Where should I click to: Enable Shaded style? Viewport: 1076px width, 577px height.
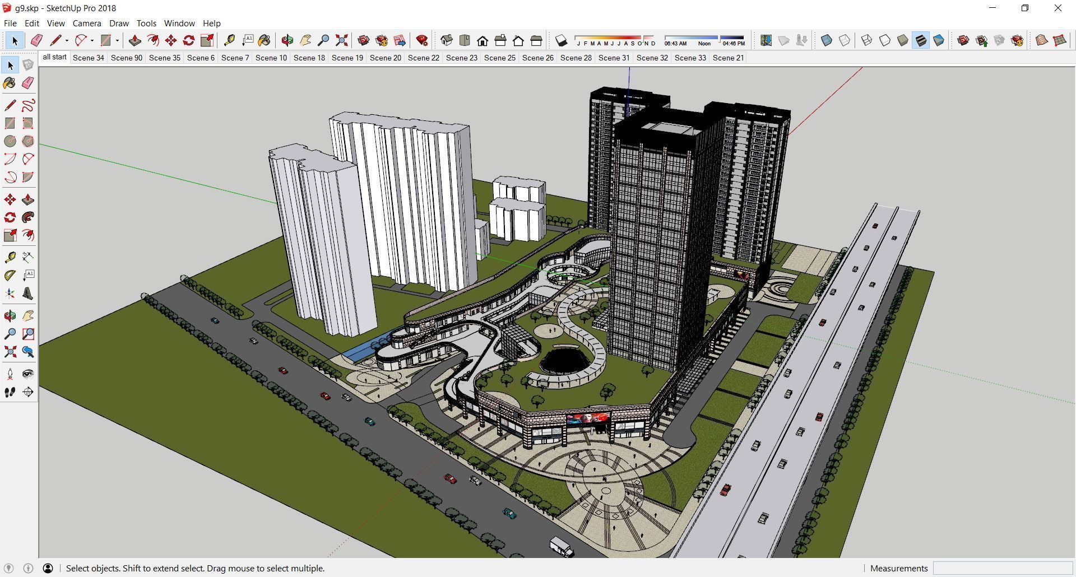(x=903, y=40)
